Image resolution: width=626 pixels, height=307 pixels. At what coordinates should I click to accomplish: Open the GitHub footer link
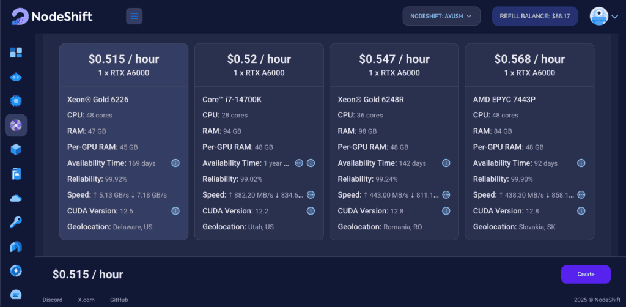119,300
